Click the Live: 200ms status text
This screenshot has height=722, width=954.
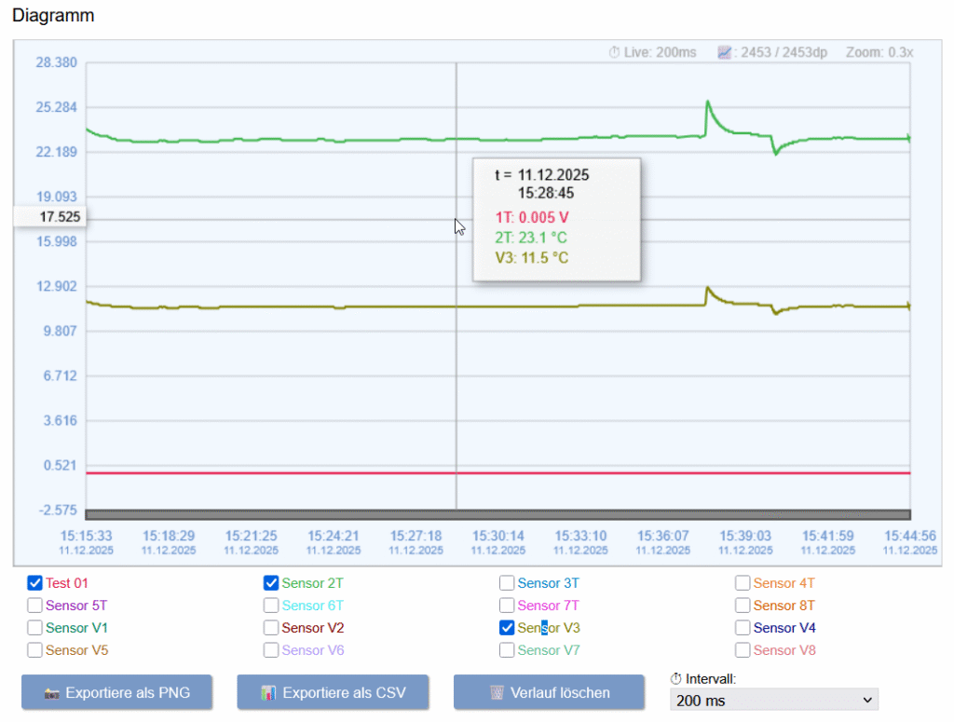pos(661,52)
